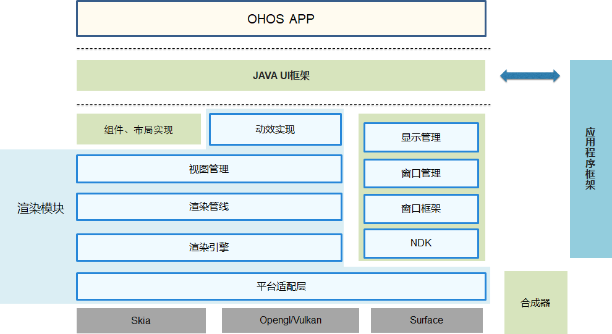
Task: Click the OHOS APP box
Action: (281, 19)
